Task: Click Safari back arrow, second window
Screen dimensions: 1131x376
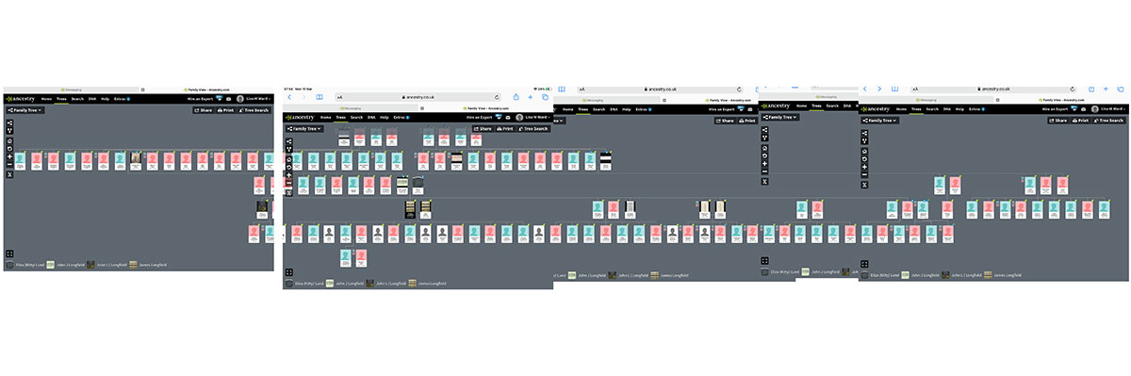Action: point(289,97)
